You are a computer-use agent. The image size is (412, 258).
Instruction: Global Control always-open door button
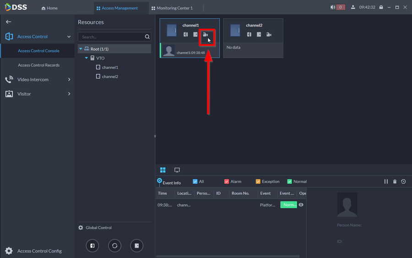click(92, 246)
